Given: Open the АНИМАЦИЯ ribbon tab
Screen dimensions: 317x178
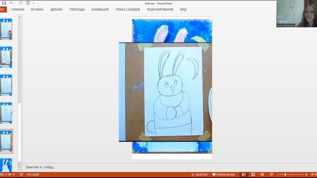Looking at the screenshot, I should [100, 9].
